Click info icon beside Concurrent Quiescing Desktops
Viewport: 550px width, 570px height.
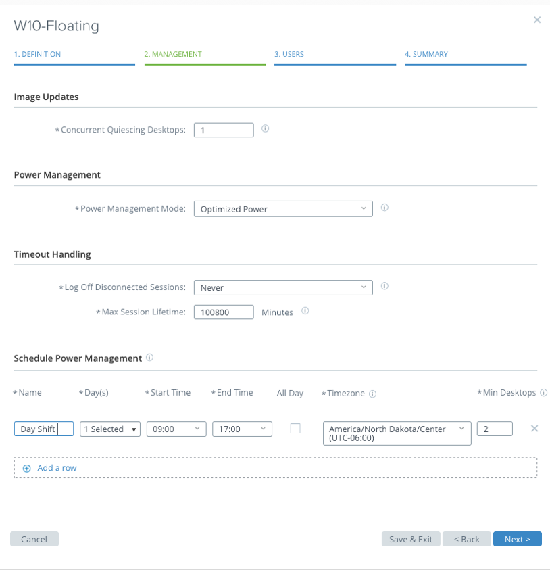click(x=266, y=128)
